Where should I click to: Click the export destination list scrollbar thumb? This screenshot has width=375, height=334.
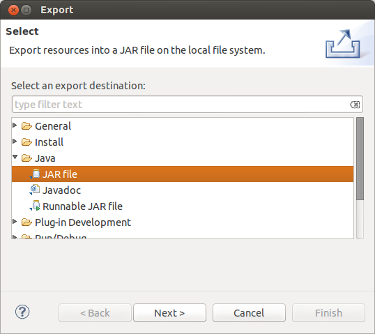[360, 158]
